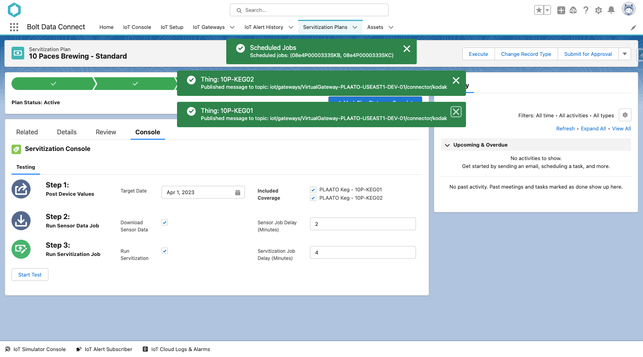Image resolution: width=643 pixels, height=357 pixels.
Task: Uncheck the Run Servitization checkbox
Action: click(x=165, y=251)
